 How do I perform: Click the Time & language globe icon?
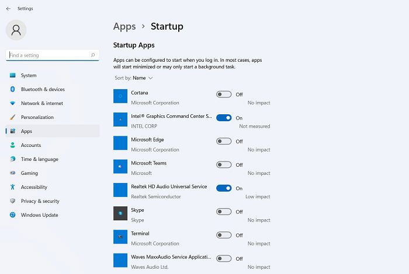12,159
